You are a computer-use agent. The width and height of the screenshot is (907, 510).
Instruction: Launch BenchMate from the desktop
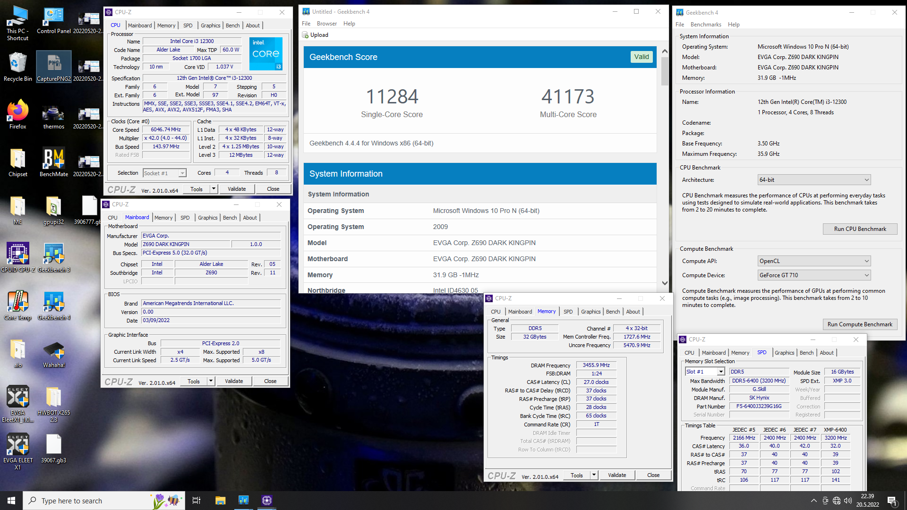[53, 162]
